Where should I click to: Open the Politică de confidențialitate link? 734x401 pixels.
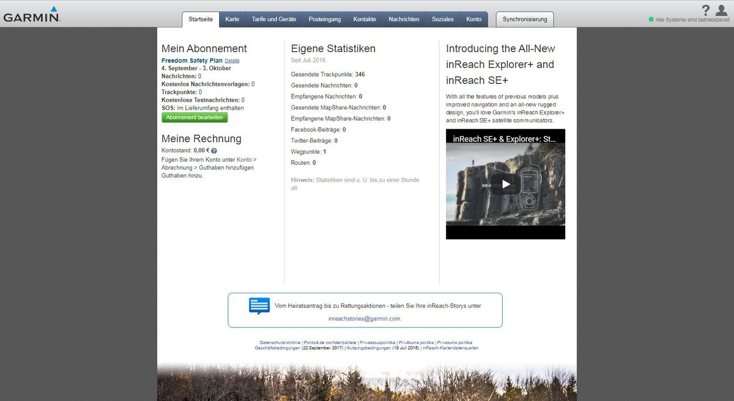click(x=330, y=342)
